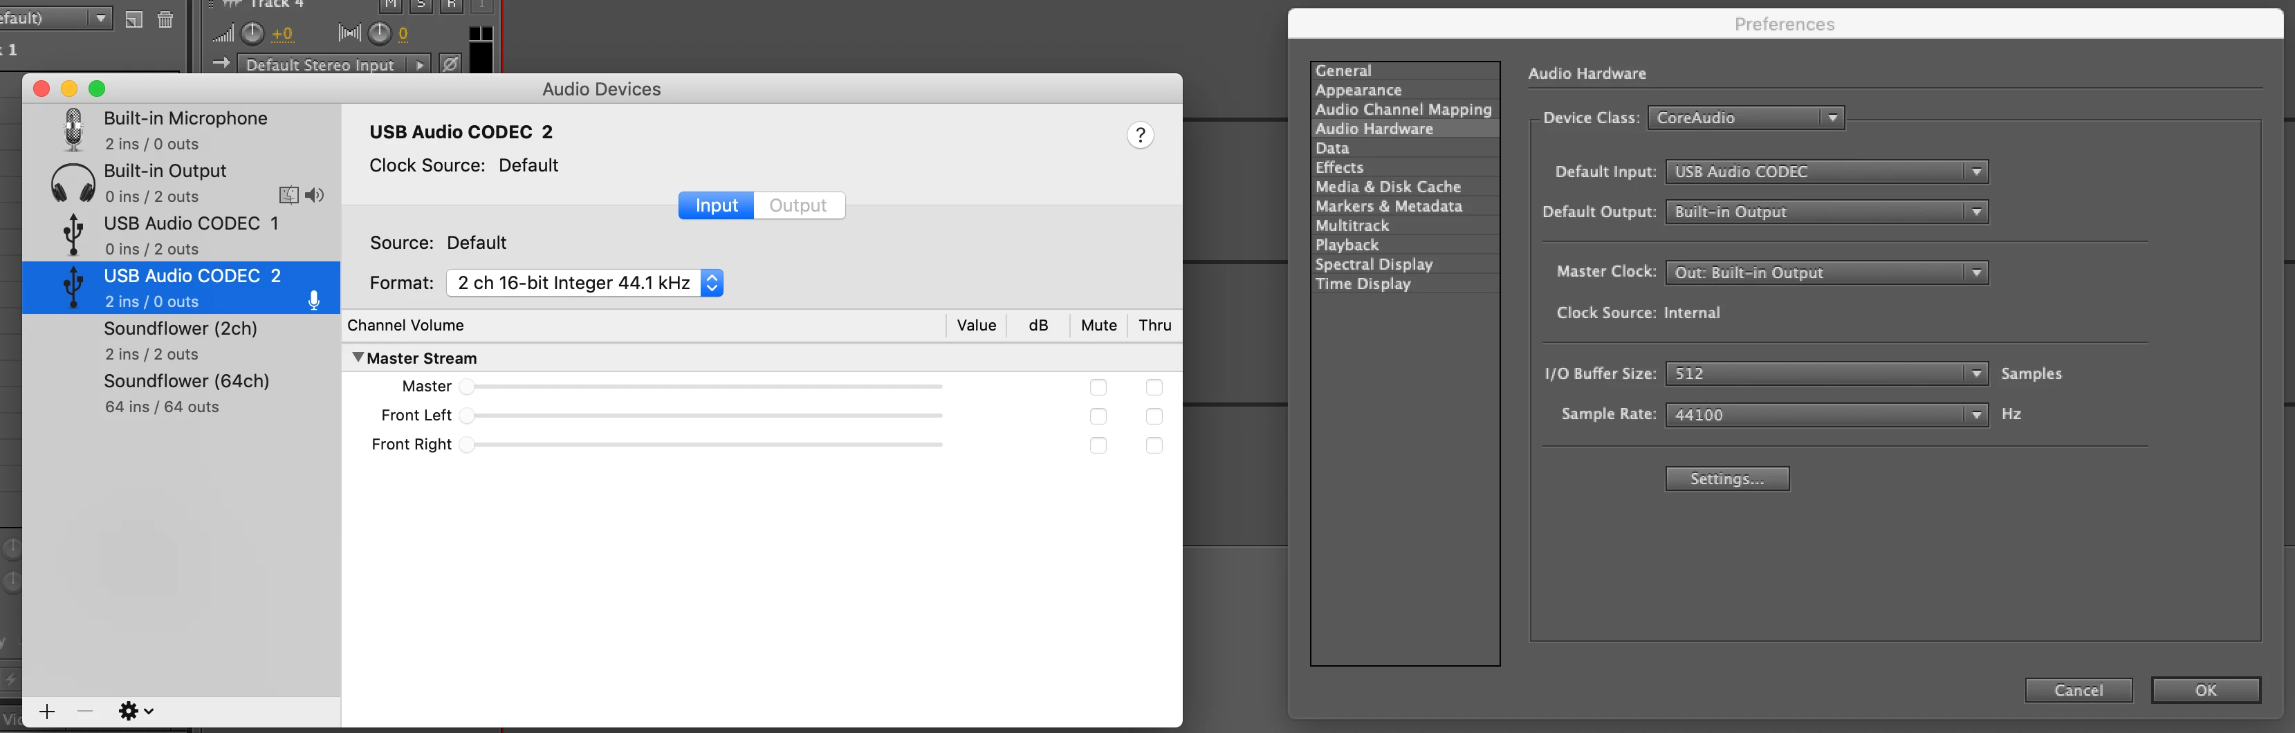The height and width of the screenshot is (733, 2295).
Task: Select Multitrack in the Preferences list
Action: click(1405, 226)
